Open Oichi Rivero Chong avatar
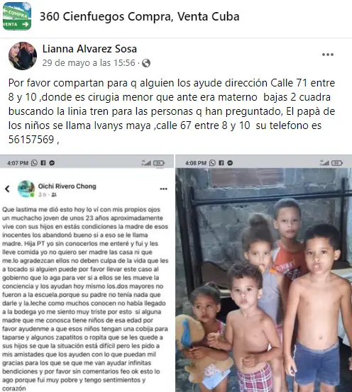The image size is (352, 392). click(x=26, y=189)
